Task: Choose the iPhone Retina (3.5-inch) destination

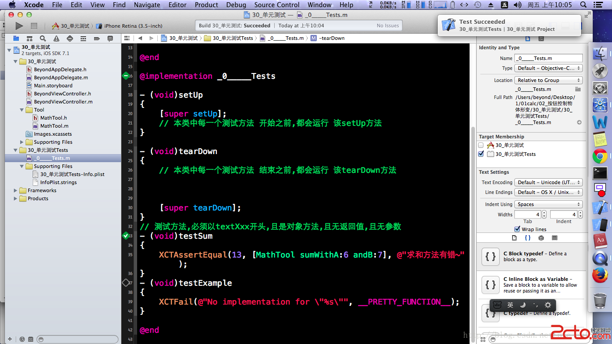Action: [x=129, y=26]
